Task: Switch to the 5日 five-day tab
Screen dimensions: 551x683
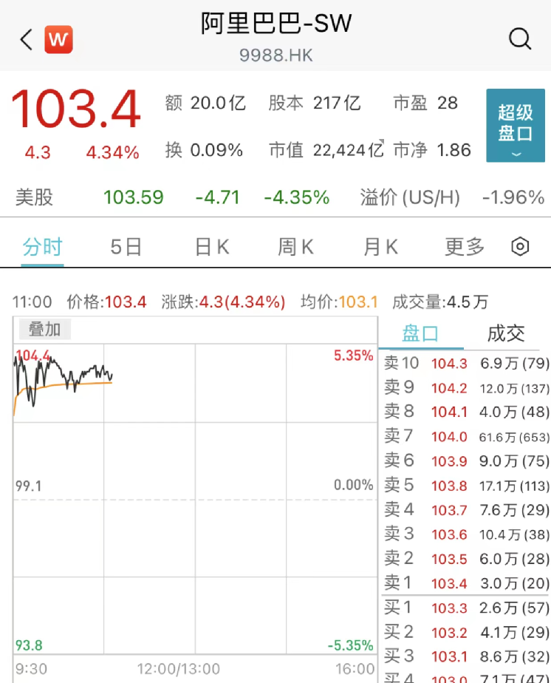Action: pyautogui.click(x=126, y=246)
